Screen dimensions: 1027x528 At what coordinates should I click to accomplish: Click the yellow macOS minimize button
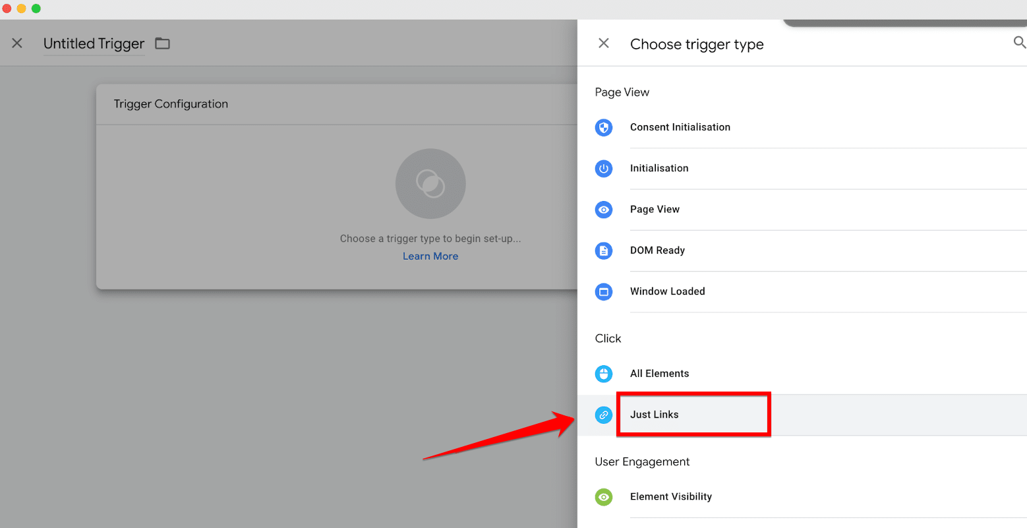(x=21, y=9)
